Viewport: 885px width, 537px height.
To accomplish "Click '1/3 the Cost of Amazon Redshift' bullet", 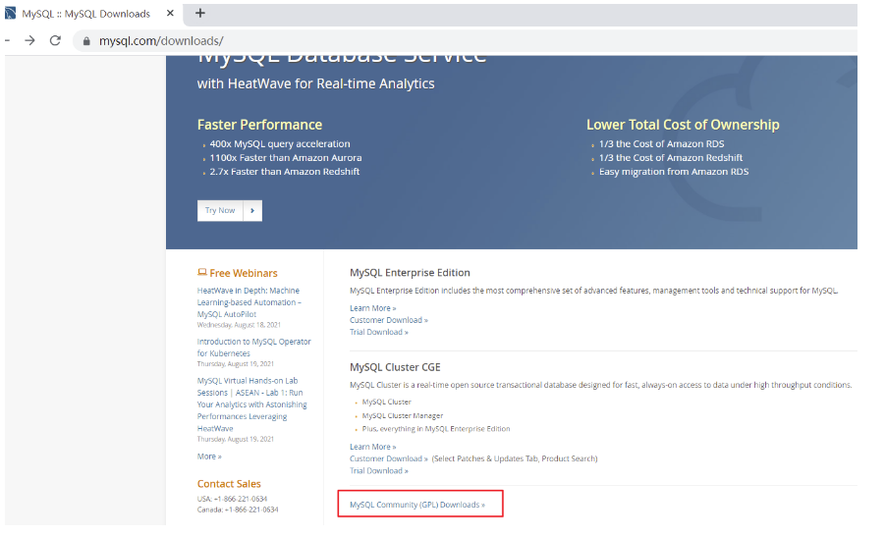I will point(671,158).
